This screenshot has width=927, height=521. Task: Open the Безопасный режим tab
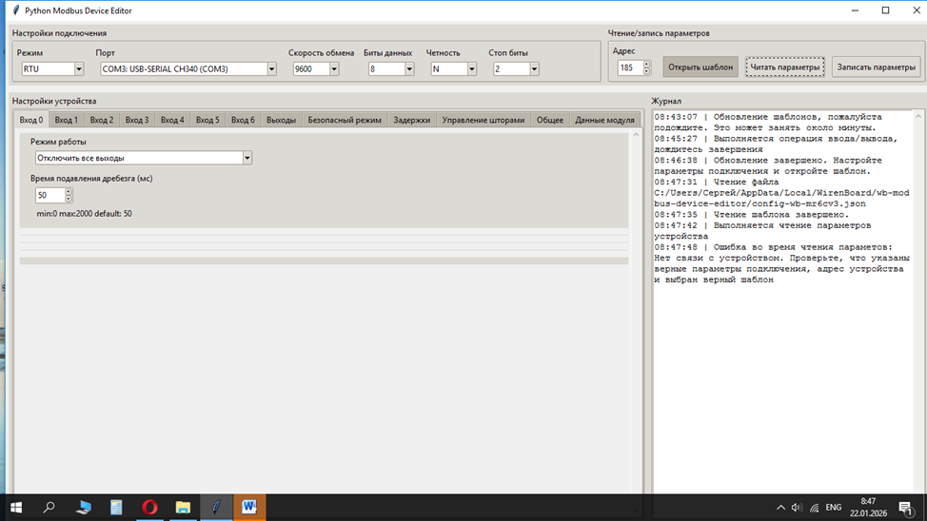coord(345,120)
